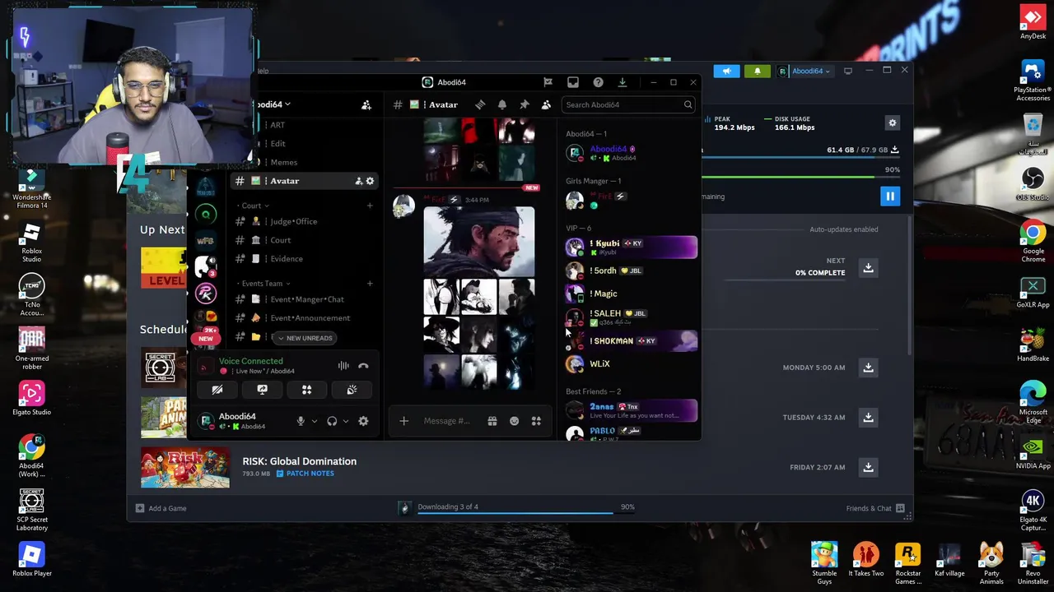Pause Steam download button
Viewport: 1054px width, 592px height.
(x=889, y=197)
